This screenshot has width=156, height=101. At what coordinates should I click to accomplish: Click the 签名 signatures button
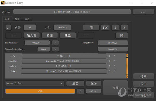point(75,83)
